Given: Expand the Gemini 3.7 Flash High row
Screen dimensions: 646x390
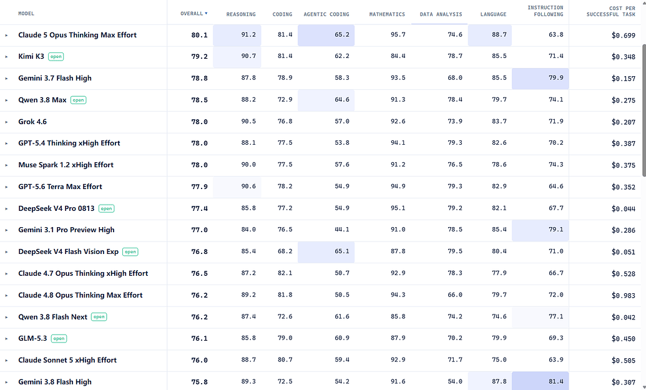Looking at the screenshot, I should 6,78.
